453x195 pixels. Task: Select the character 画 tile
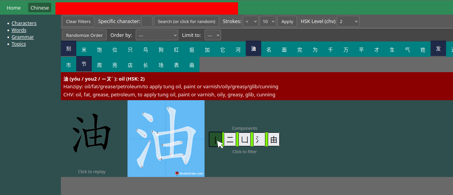pos(192,65)
